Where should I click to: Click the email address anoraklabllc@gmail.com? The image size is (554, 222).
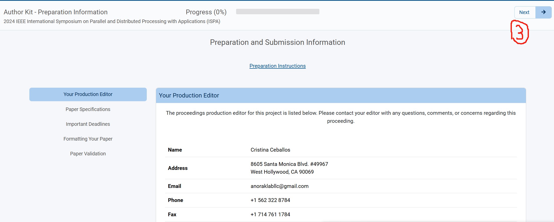[x=279, y=186]
